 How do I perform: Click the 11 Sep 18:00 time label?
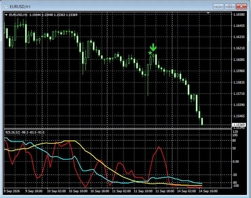pyautogui.click(x=165, y=191)
